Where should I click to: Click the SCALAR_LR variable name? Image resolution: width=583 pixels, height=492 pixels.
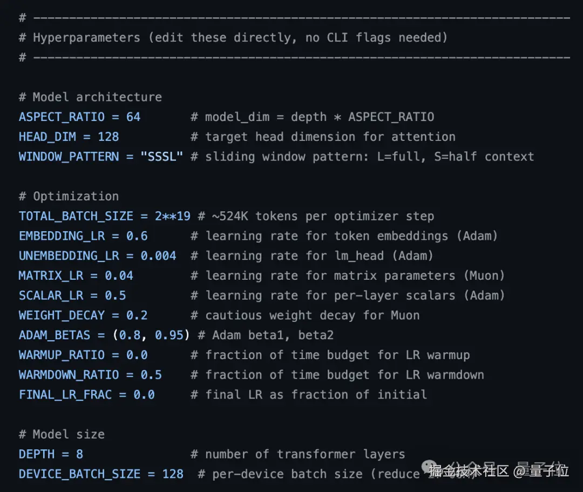(x=51, y=296)
